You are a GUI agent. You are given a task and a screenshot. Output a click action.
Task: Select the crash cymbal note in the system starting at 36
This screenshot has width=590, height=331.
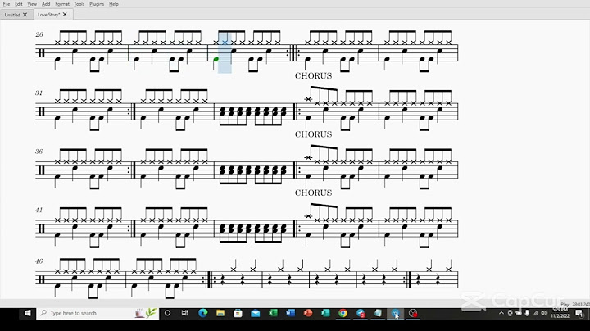309,157
